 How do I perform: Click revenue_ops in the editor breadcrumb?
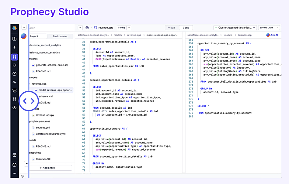[134, 35]
